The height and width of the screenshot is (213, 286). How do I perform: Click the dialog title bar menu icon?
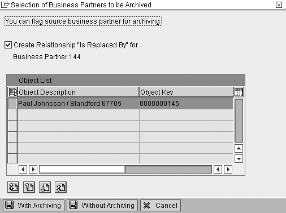[5, 5]
